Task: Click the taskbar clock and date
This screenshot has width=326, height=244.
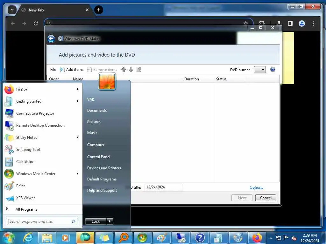Action: click(309, 238)
